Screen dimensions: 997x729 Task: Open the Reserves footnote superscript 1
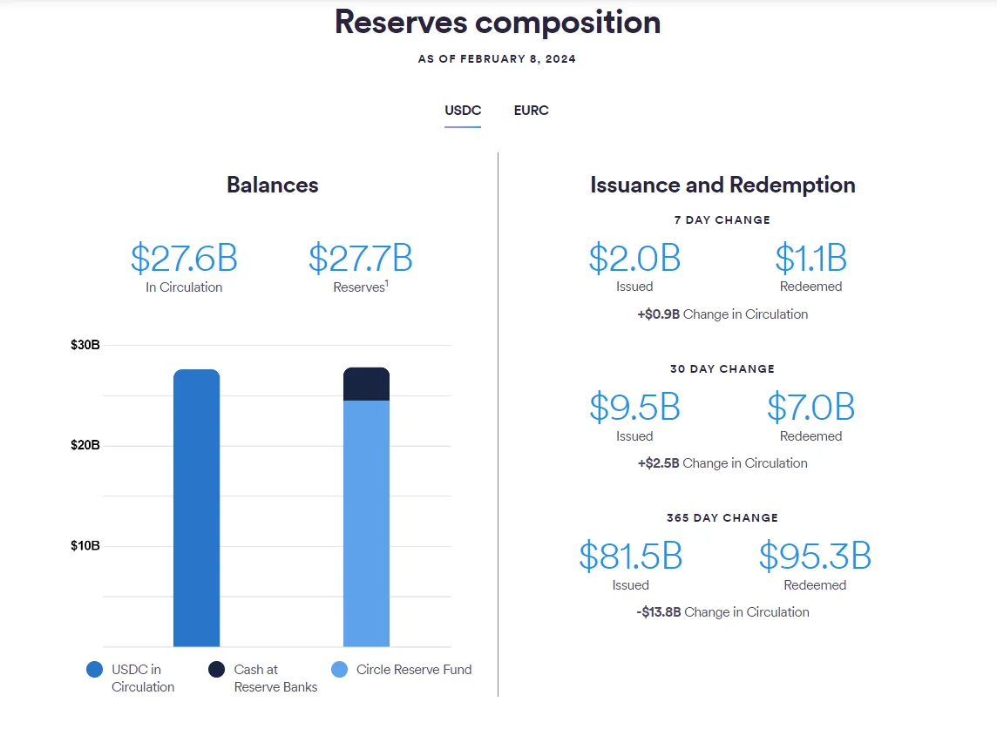pos(386,283)
